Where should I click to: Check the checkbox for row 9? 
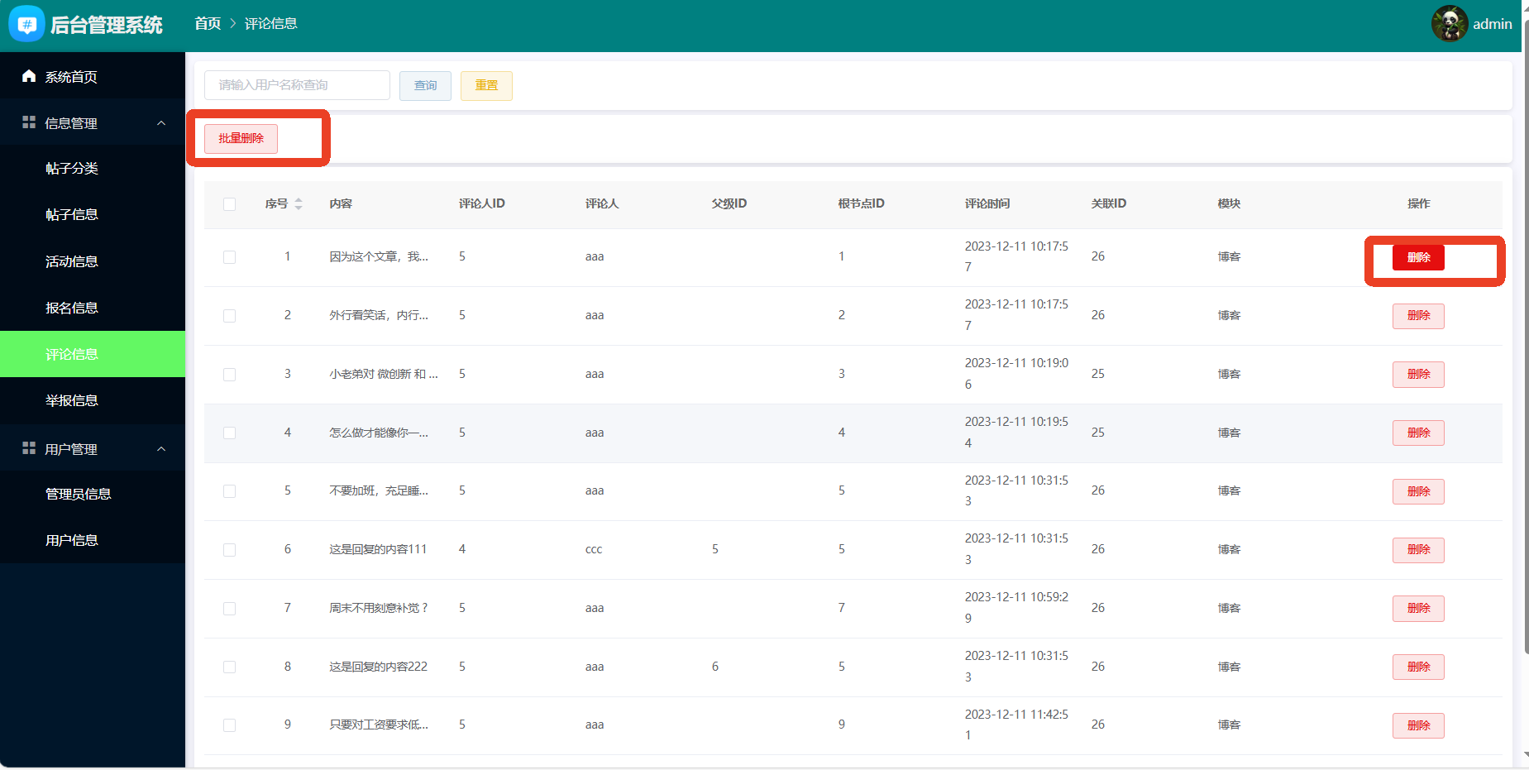(230, 725)
